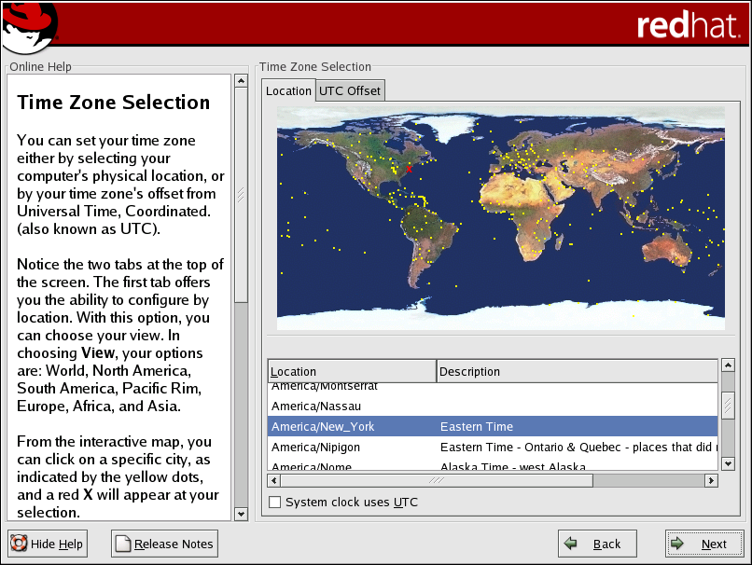Click the Red Hat shadowman logo
Viewport: 752px width, 565px height.
click(x=30, y=27)
